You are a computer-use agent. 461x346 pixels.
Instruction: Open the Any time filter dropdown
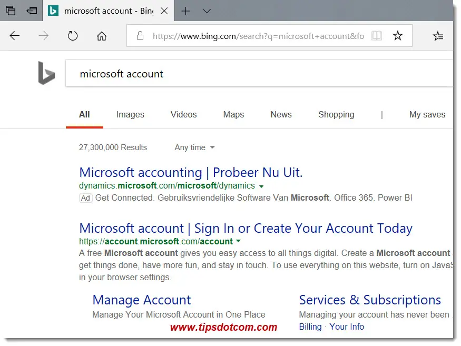coord(194,147)
